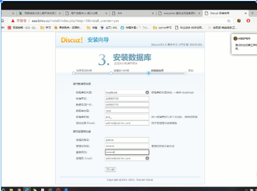Focus the system Email field

[x=127, y=123]
